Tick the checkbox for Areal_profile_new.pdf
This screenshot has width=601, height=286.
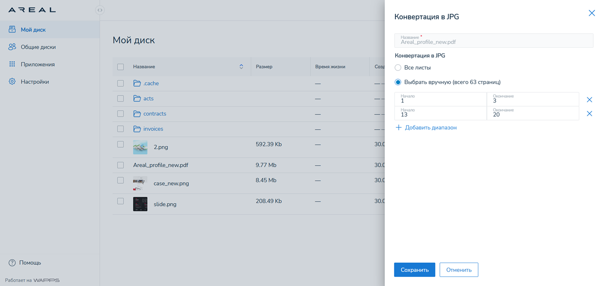click(121, 165)
